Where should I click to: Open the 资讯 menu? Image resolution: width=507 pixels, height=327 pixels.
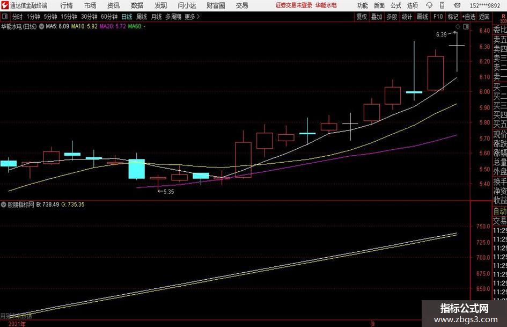click(x=114, y=5)
